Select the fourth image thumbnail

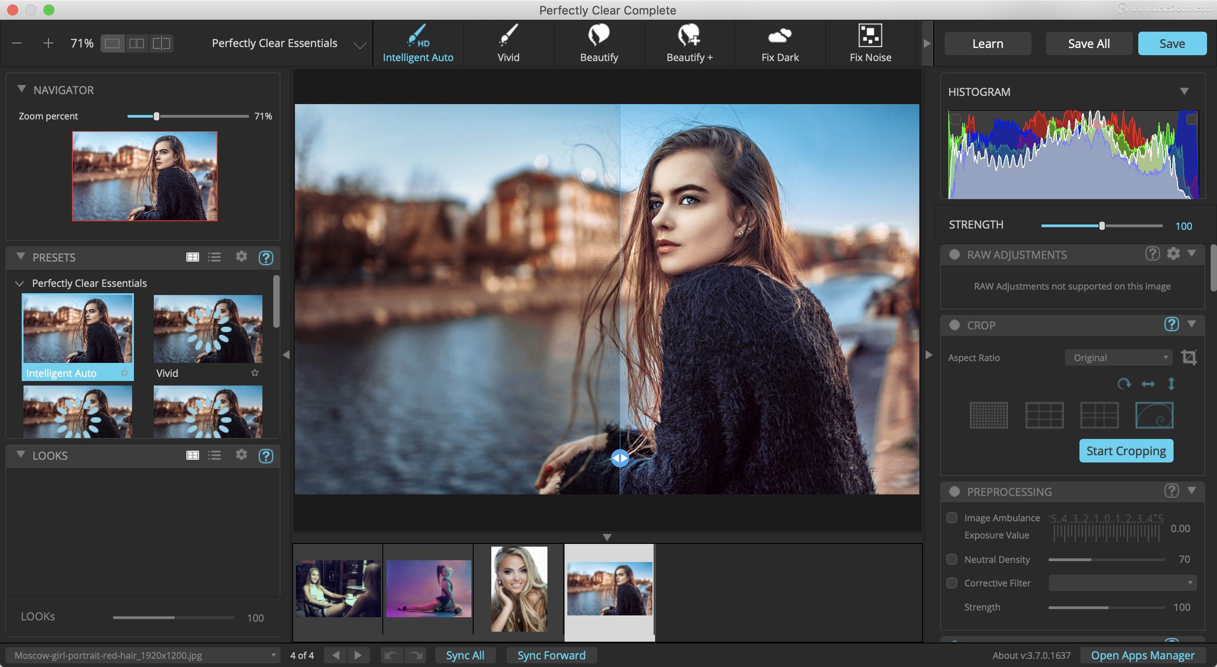tap(608, 588)
